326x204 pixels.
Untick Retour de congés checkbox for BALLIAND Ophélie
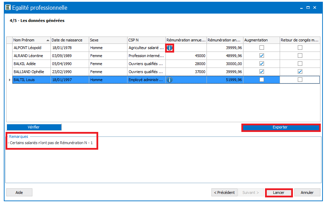300,72
